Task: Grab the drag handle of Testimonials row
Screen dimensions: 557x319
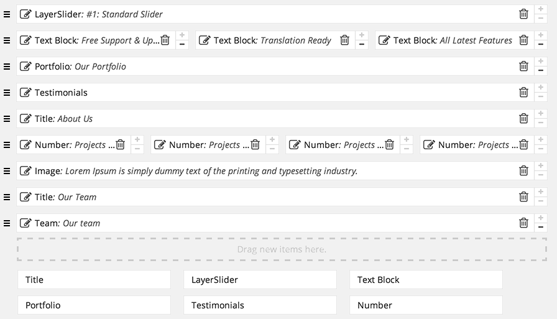Action: tap(7, 93)
